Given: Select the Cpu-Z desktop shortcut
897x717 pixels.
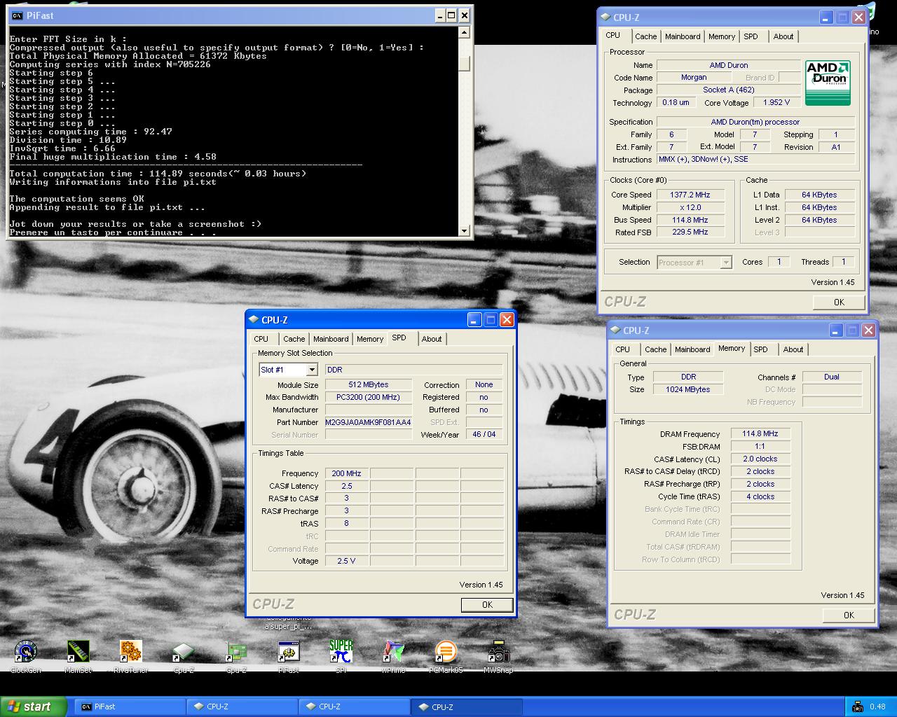Looking at the screenshot, I should [183, 651].
